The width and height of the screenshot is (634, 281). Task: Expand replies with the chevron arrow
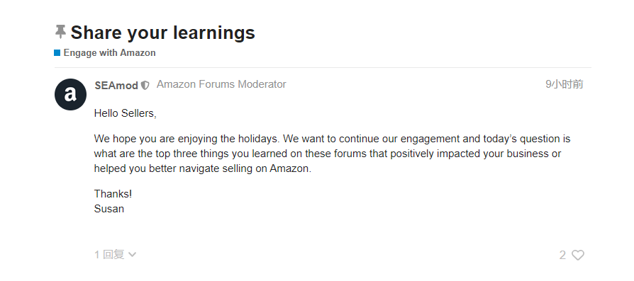click(132, 255)
